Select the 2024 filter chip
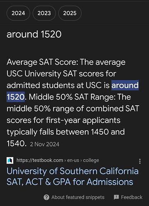 [x=18, y=13]
